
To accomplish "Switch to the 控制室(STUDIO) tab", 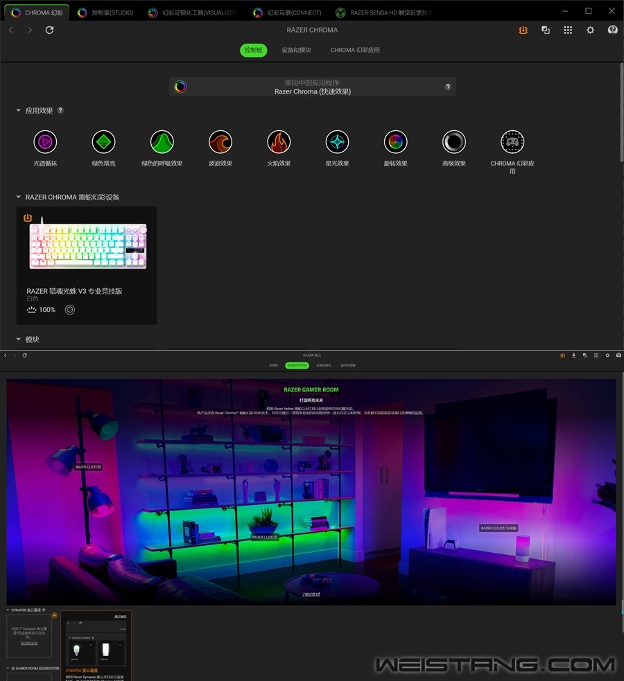I will (x=105, y=12).
